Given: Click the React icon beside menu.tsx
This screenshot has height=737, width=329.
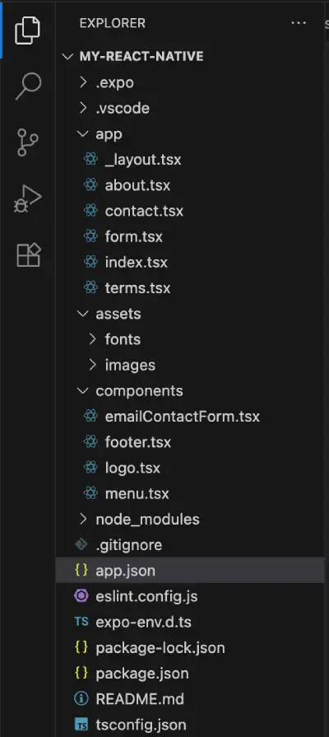Looking at the screenshot, I should 90,493.
